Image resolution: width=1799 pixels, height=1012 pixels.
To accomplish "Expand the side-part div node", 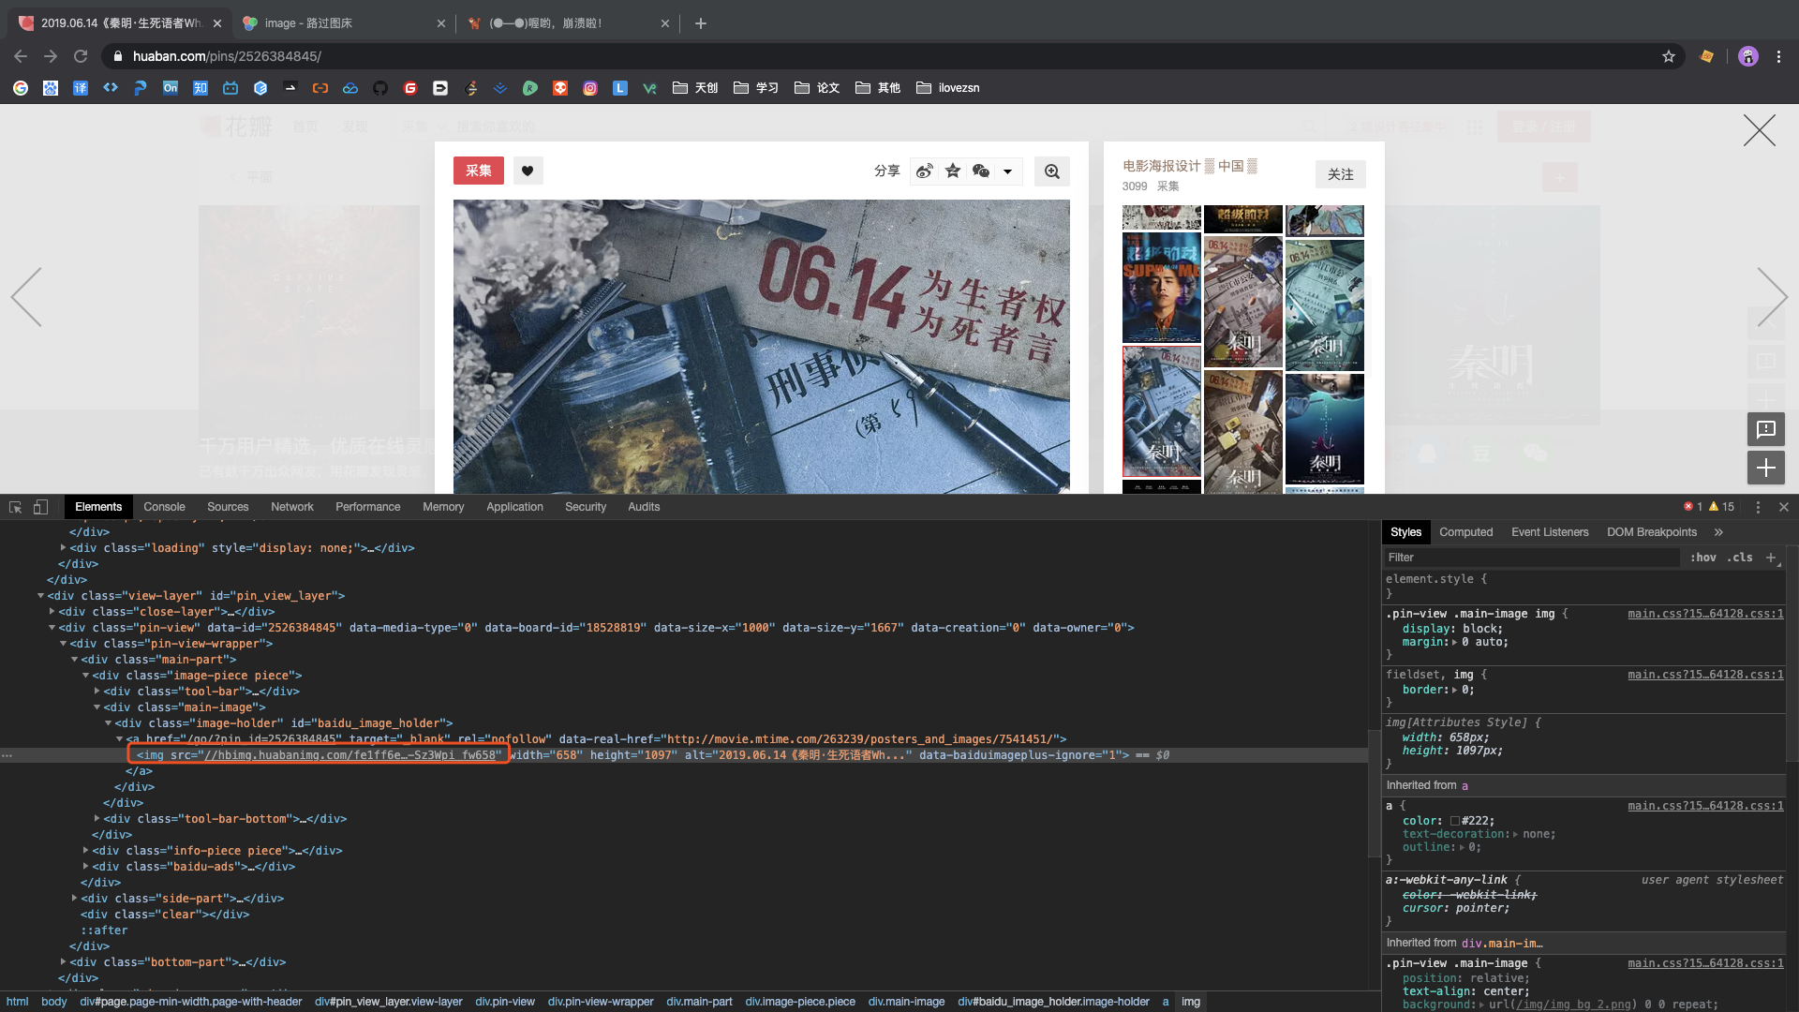I will (74, 899).
